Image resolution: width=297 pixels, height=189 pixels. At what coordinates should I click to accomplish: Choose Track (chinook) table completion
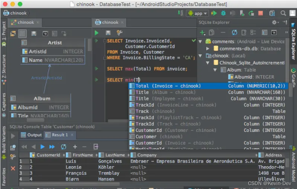click(208, 111)
